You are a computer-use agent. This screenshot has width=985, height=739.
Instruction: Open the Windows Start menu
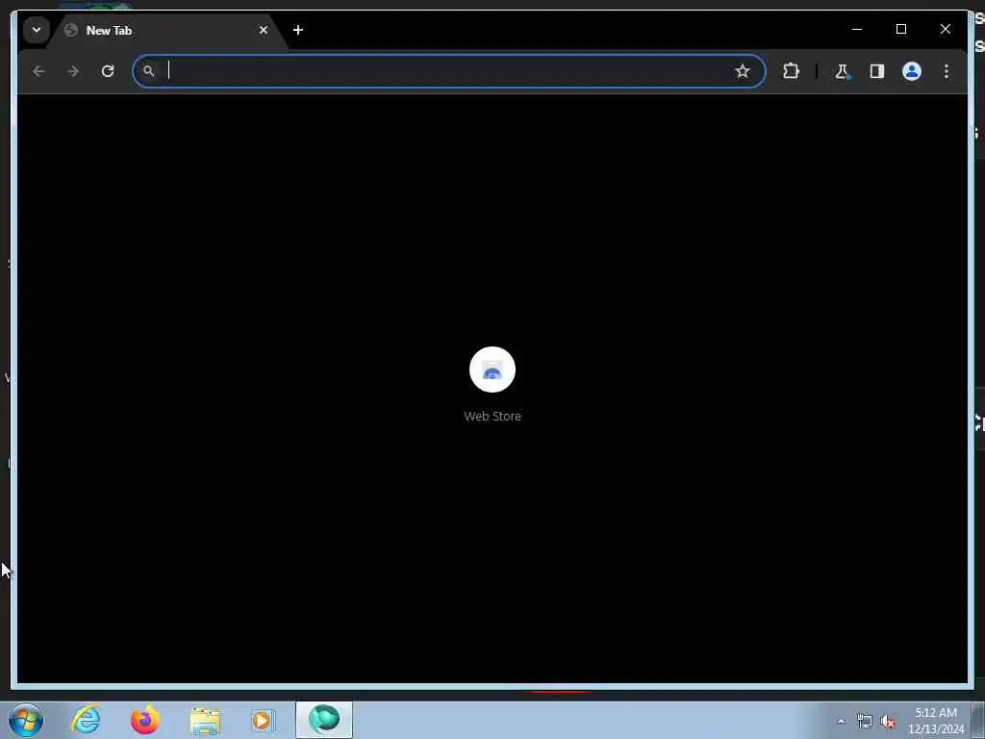pos(26,720)
